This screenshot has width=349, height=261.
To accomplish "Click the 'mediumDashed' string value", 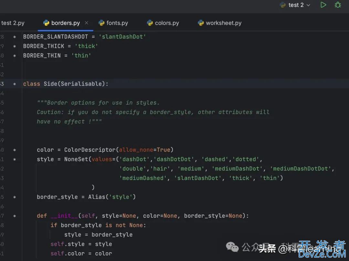I will tap(143, 178).
